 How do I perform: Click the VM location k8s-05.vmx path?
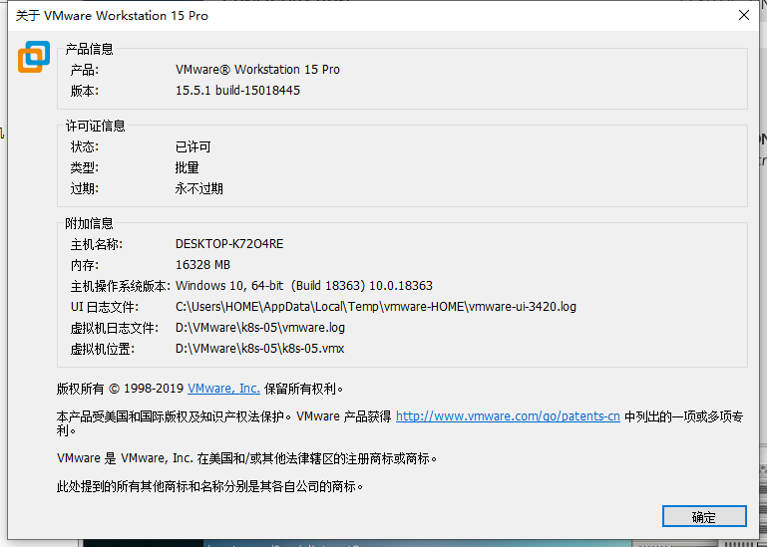coord(259,349)
